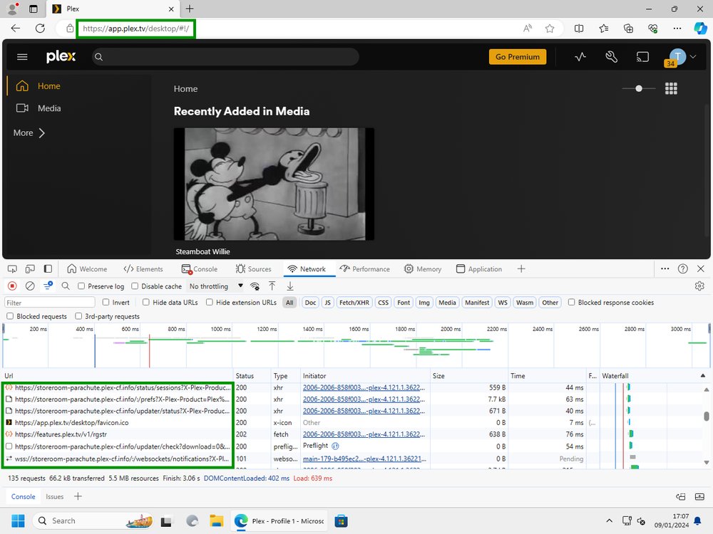Sort by Waterfall column arrow
713x534 pixels.
[702, 375]
